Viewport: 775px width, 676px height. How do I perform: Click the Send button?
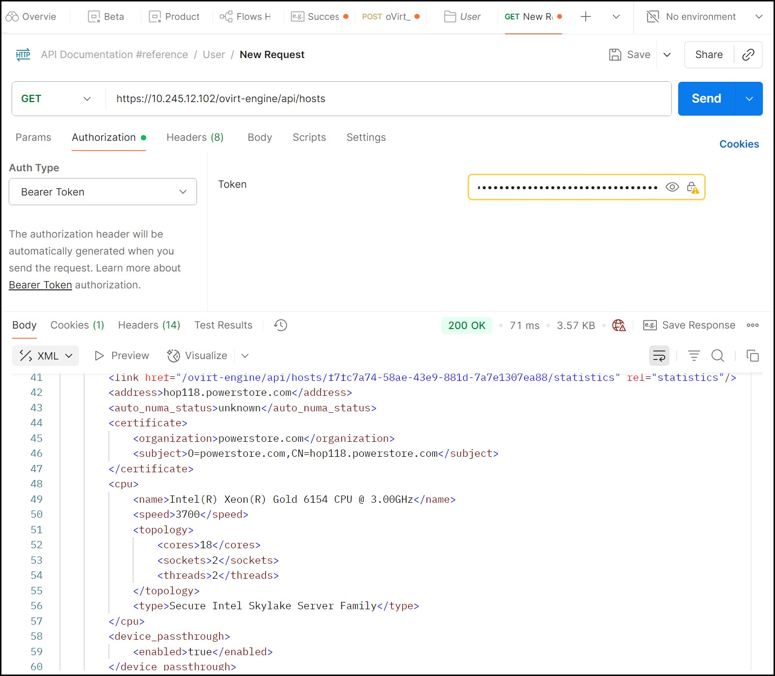pos(706,99)
